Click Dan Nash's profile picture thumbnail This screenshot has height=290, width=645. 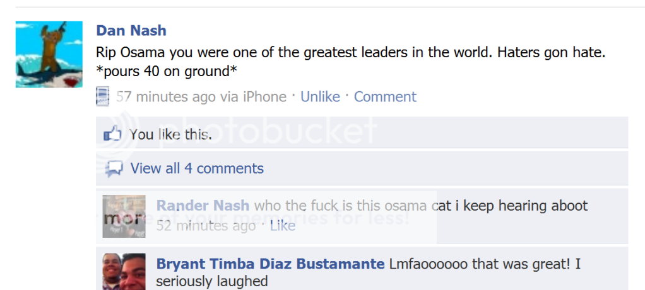pyautogui.click(x=49, y=54)
